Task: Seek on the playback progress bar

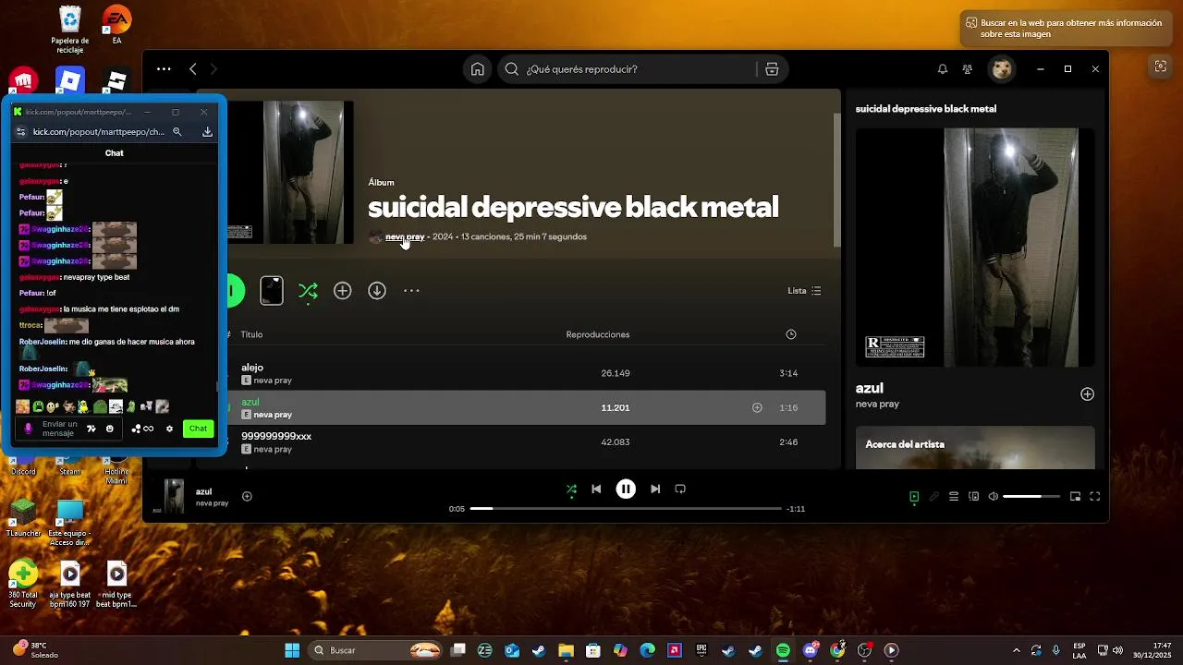Action: pyautogui.click(x=626, y=509)
